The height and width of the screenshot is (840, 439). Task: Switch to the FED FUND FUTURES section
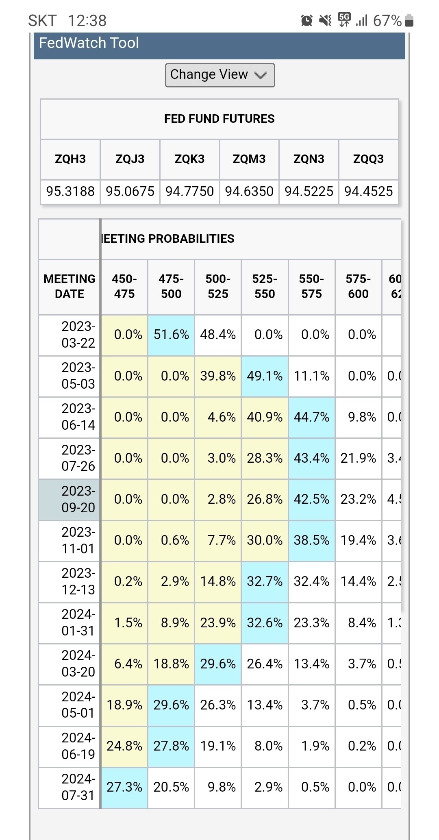click(219, 119)
